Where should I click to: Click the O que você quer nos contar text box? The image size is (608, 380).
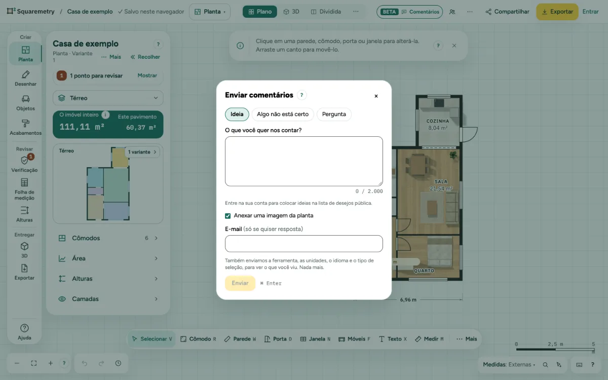click(x=304, y=161)
